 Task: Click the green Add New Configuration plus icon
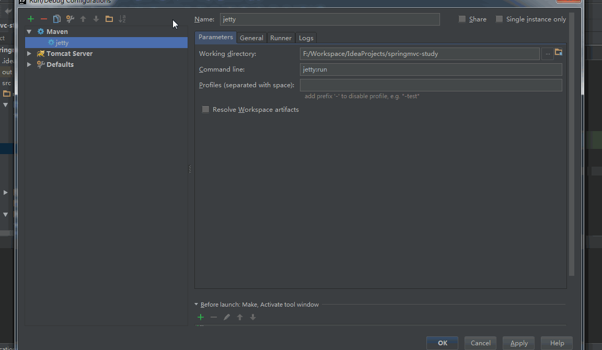[x=31, y=19]
